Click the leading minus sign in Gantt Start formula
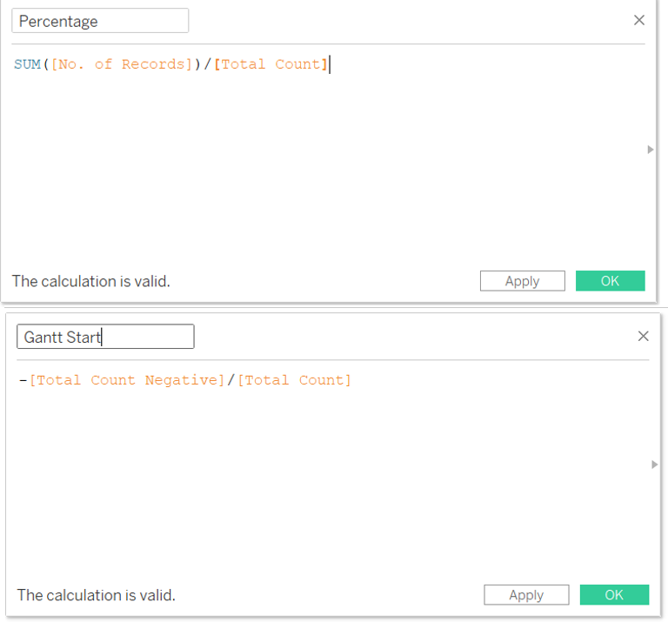668x622 pixels. (x=22, y=380)
